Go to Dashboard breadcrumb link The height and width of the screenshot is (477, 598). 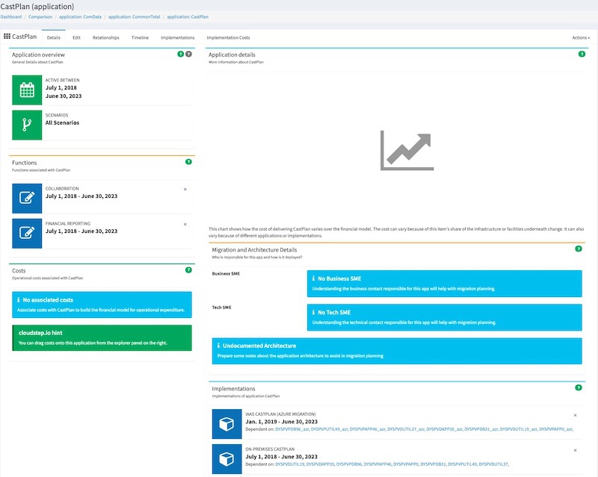click(x=11, y=16)
